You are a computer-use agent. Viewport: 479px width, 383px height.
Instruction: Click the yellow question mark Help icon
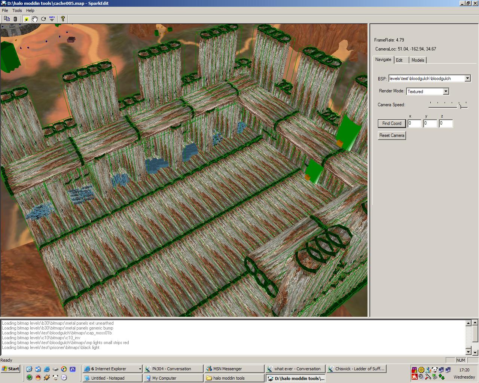pyautogui.click(x=63, y=19)
